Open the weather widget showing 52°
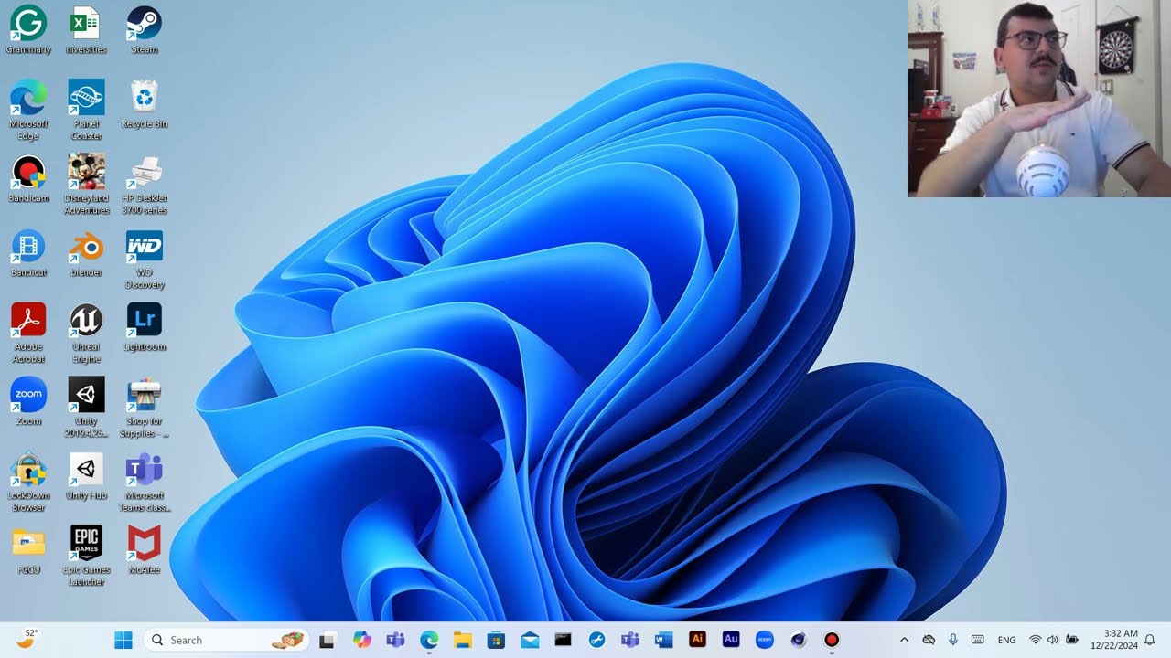Screen dimensions: 1171x658 pyautogui.click(x=28, y=639)
